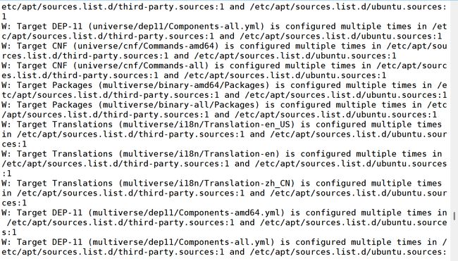Click on the text universe/dep11/Components-all.yml
This screenshot has height=261, width=458.
click(x=176, y=27)
